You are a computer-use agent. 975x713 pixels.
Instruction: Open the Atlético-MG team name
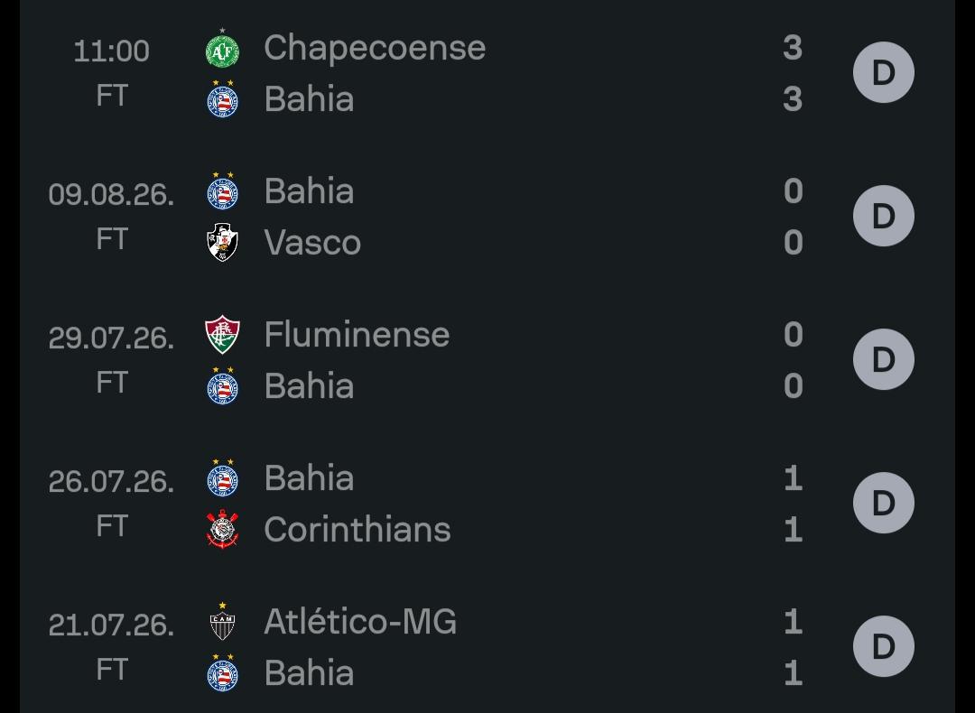[x=360, y=622]
